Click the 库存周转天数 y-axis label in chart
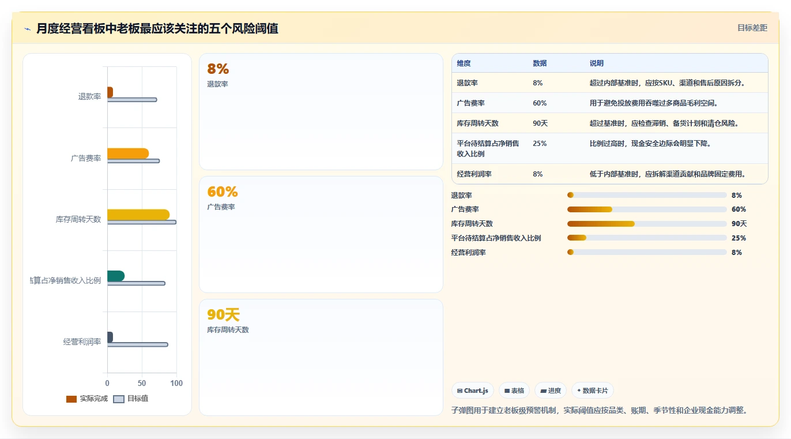Screen dimensions: 791x439 [78, 219]
